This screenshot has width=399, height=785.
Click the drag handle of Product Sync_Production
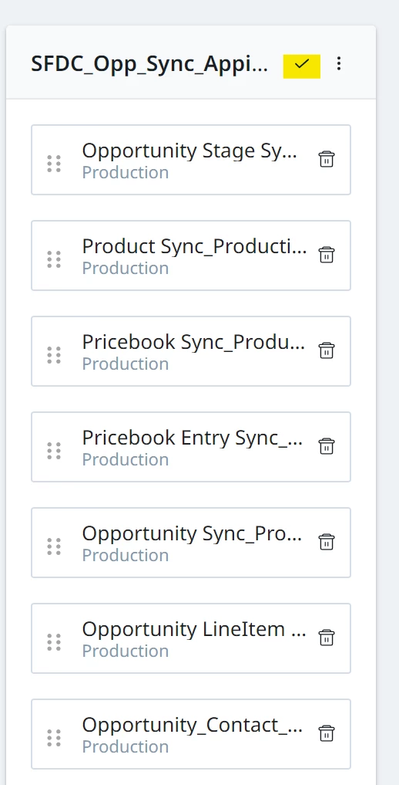tap(54, 259)
